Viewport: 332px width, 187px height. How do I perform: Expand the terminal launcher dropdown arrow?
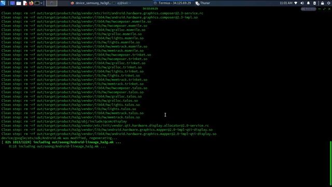pos(41,3)
